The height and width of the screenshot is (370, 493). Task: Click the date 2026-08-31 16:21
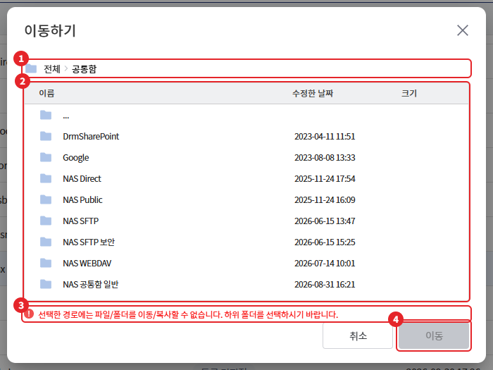[x=325, y=285]
